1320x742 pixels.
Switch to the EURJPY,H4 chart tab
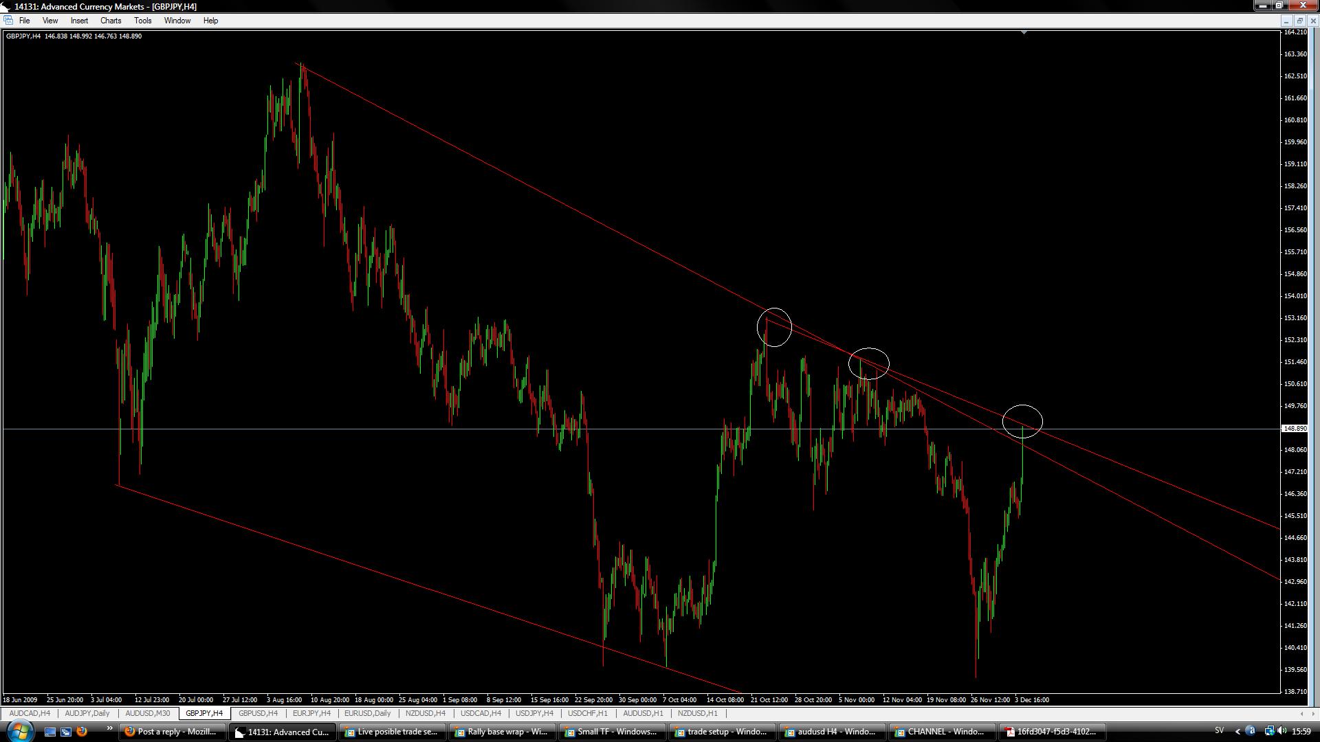(311, 713)
